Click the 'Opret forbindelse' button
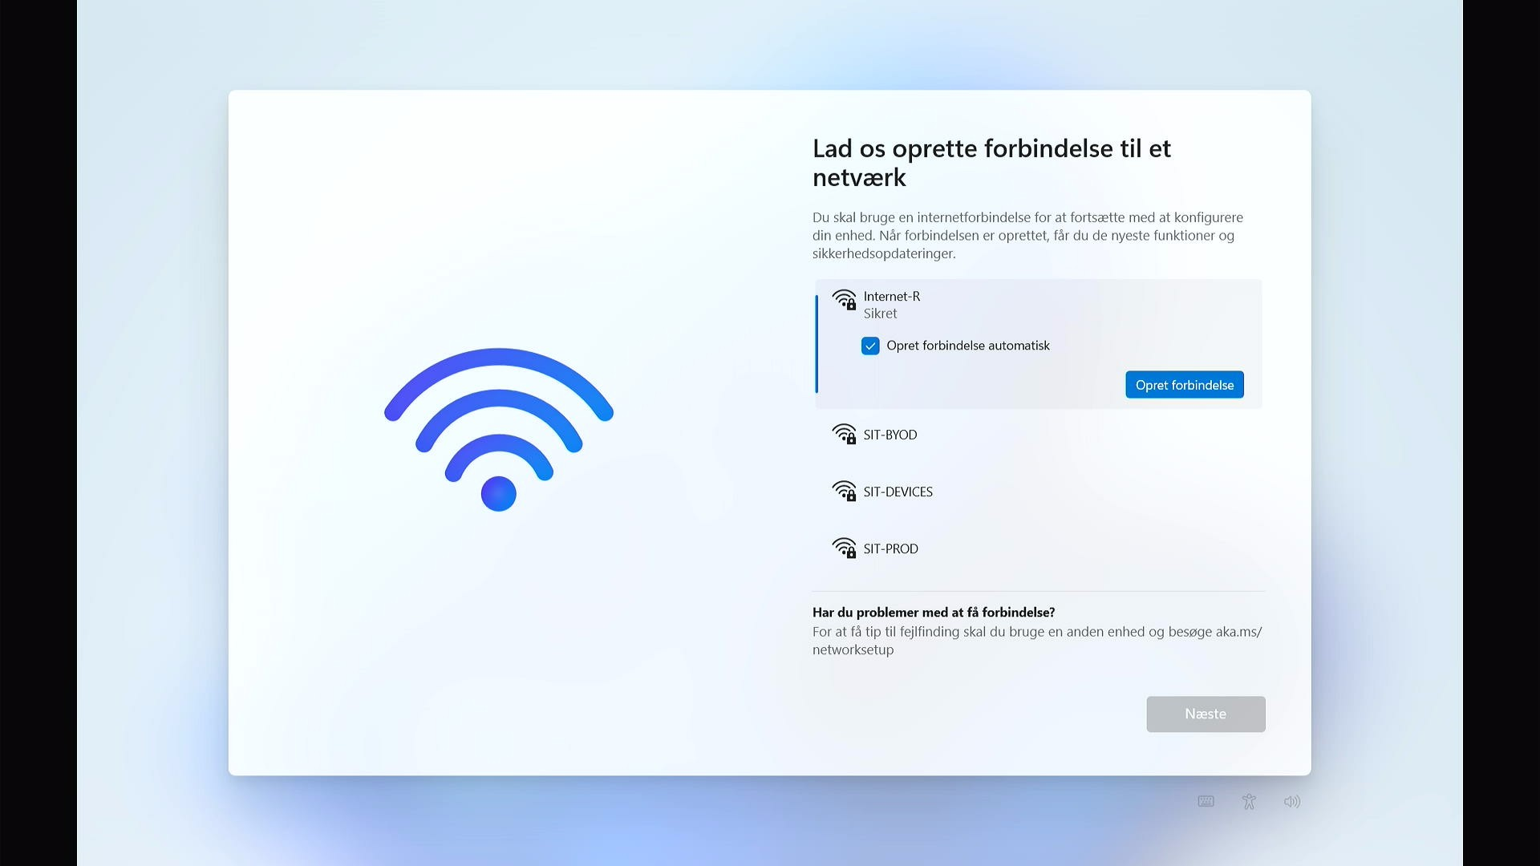The width and height of the screenshot is (1540, 866). 1185,385
